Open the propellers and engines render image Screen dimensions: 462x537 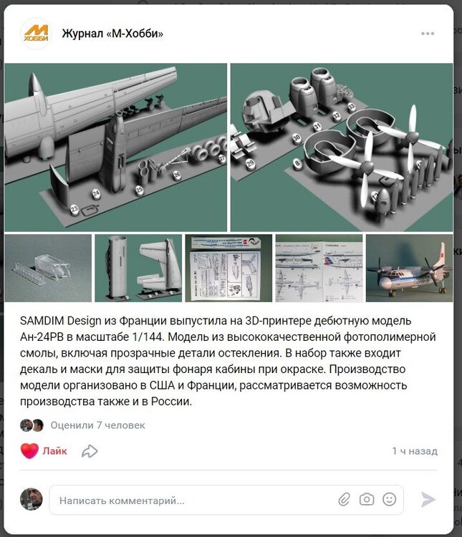pos(342,147)
